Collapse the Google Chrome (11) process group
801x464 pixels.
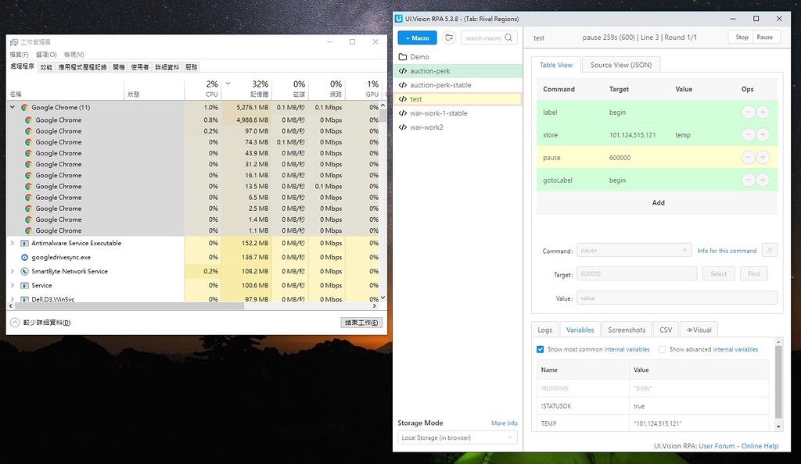pos(13,106)
